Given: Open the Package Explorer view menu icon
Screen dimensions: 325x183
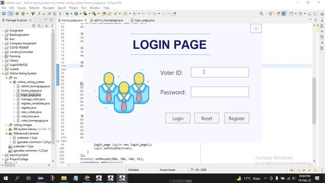Looking at the screenshot, I should coord(52,26).
